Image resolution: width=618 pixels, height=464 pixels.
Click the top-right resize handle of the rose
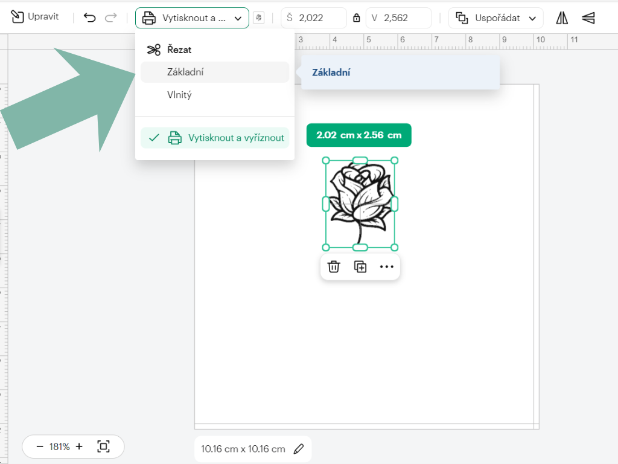pos(395,161)
